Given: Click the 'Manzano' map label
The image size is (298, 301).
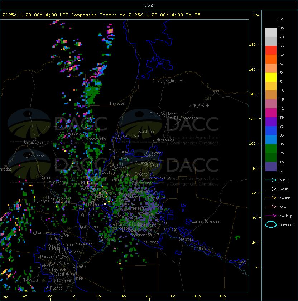Looking at the screenshot, I should point(30,280).
